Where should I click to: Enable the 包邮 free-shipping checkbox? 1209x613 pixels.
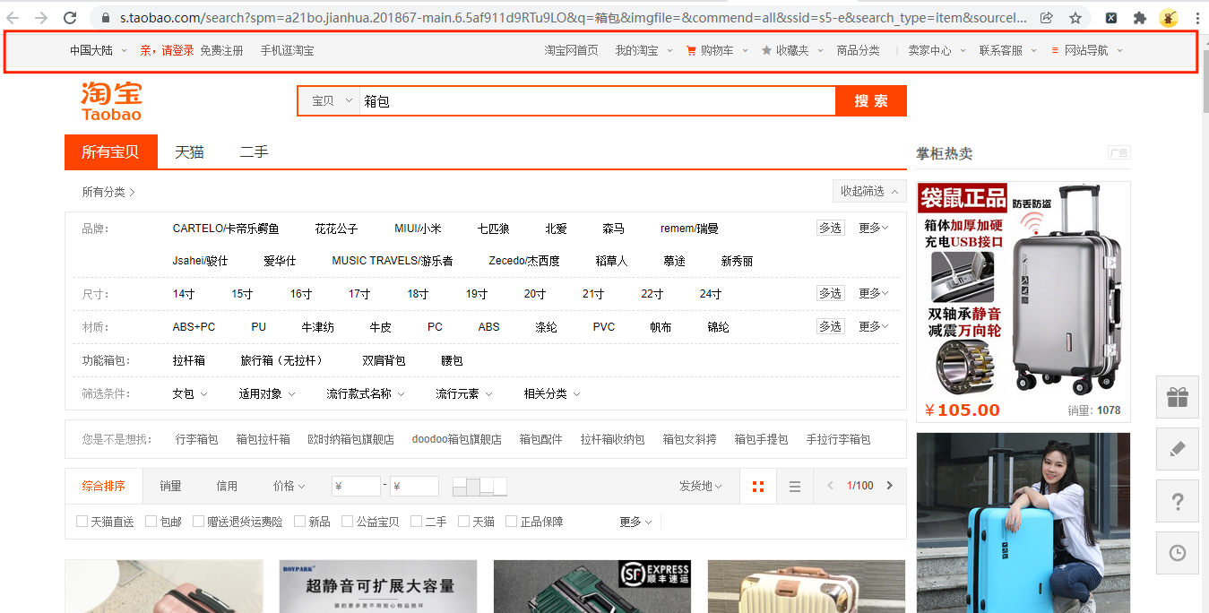pyautogui.click(x=152, y=521)
